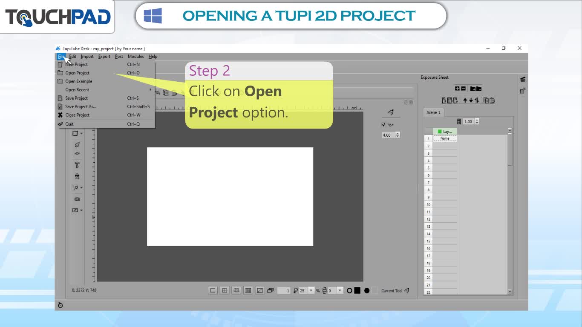Click the timer icon at window bottom-left

coord(61,305)
